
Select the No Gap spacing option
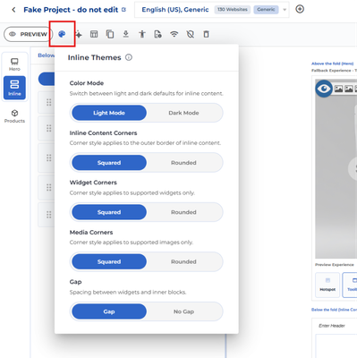click(x=183, y=311)
